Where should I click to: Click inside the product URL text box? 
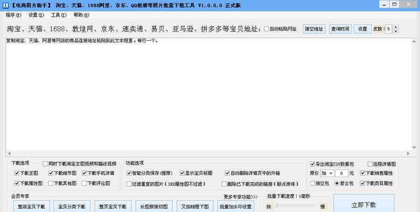tap(209, 94)
